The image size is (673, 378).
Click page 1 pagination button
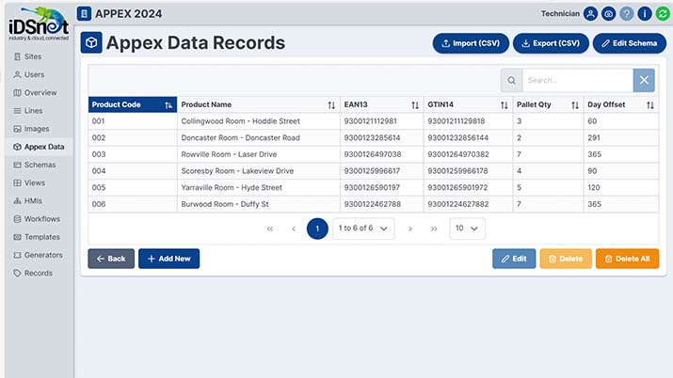[317, 228]
